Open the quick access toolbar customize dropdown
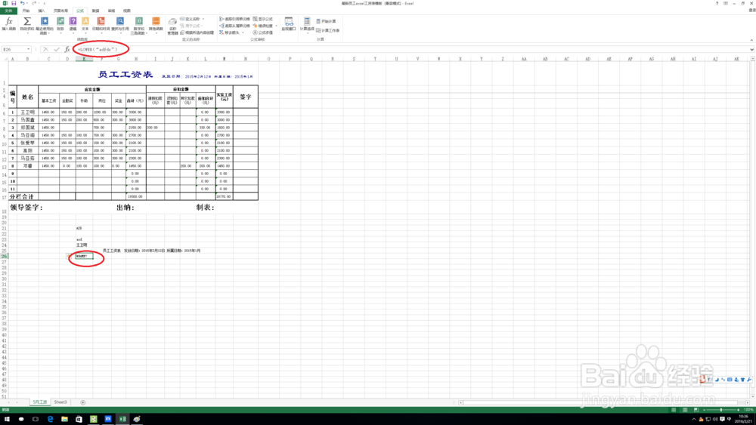The height and width of the screenshot is (425, 756). point(45,3)
